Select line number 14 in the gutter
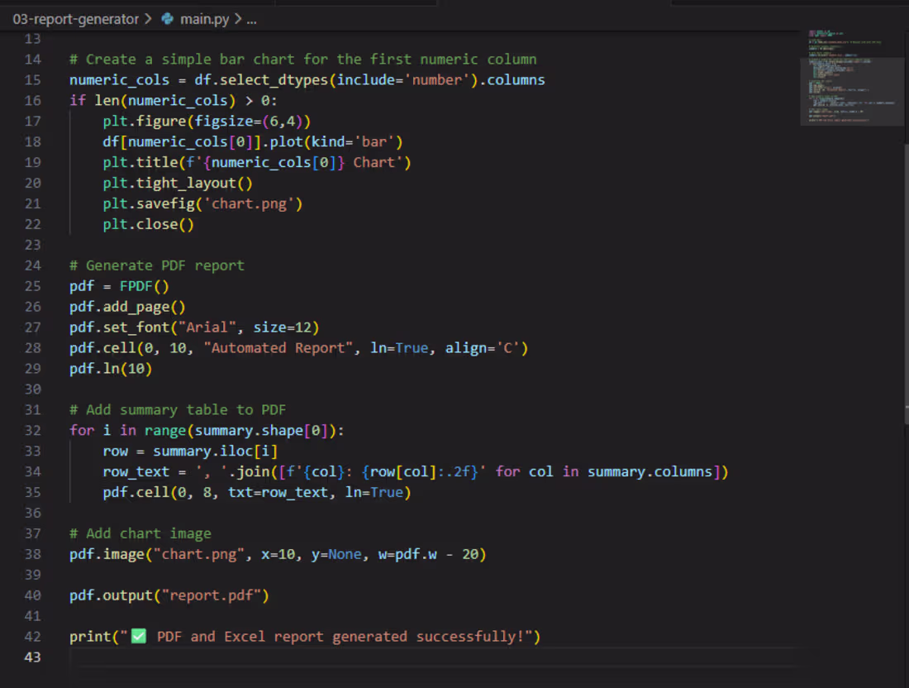The height and width of the screenshot is (688, 909). coord(32,59)
